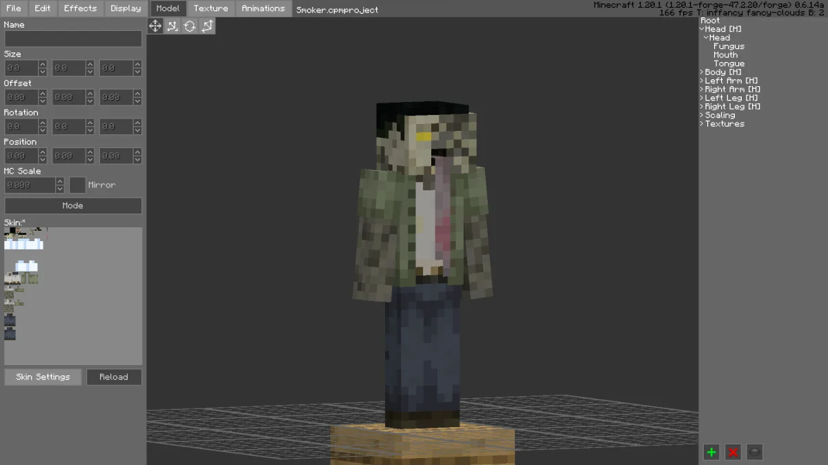This screenshot has height=465, width=828.
Task: Select the Fungus part in tree
Action: point(729,46)
